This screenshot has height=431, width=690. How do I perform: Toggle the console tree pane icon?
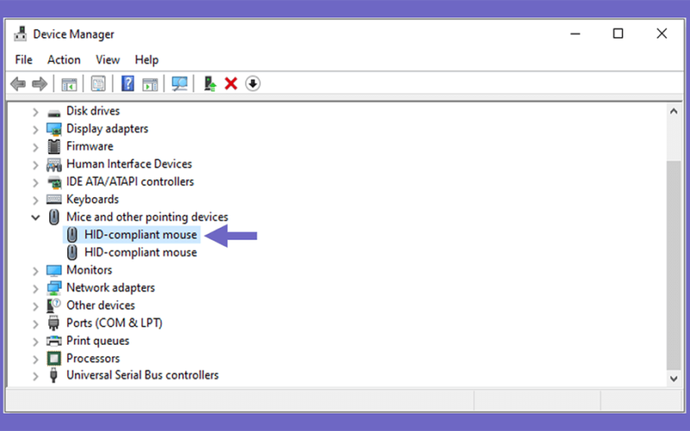tap(69, 84)
